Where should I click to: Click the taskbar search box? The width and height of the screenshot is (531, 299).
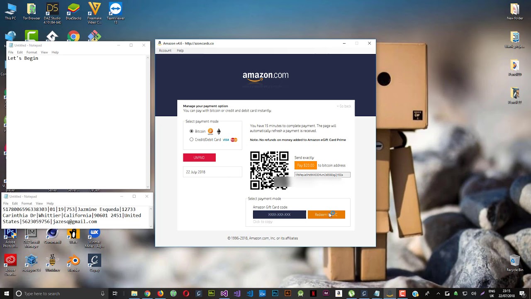[x=60, y=294]
